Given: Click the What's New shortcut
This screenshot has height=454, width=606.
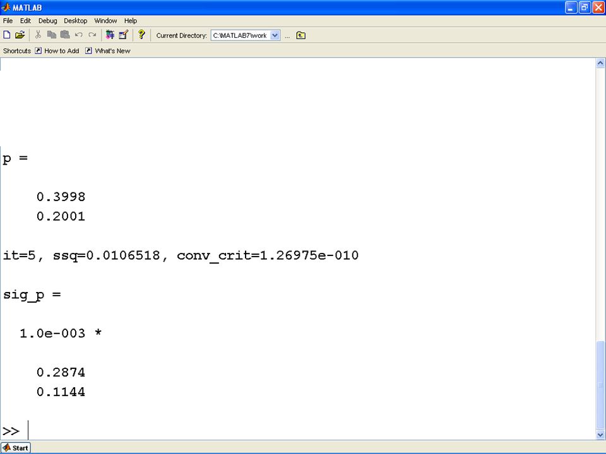Looking at the screenshot, I should click(108, 51).
